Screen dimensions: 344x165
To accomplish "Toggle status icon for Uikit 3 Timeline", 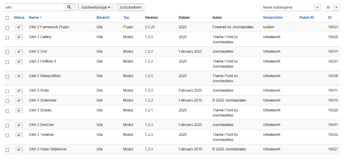I will (x=19, y=135).
